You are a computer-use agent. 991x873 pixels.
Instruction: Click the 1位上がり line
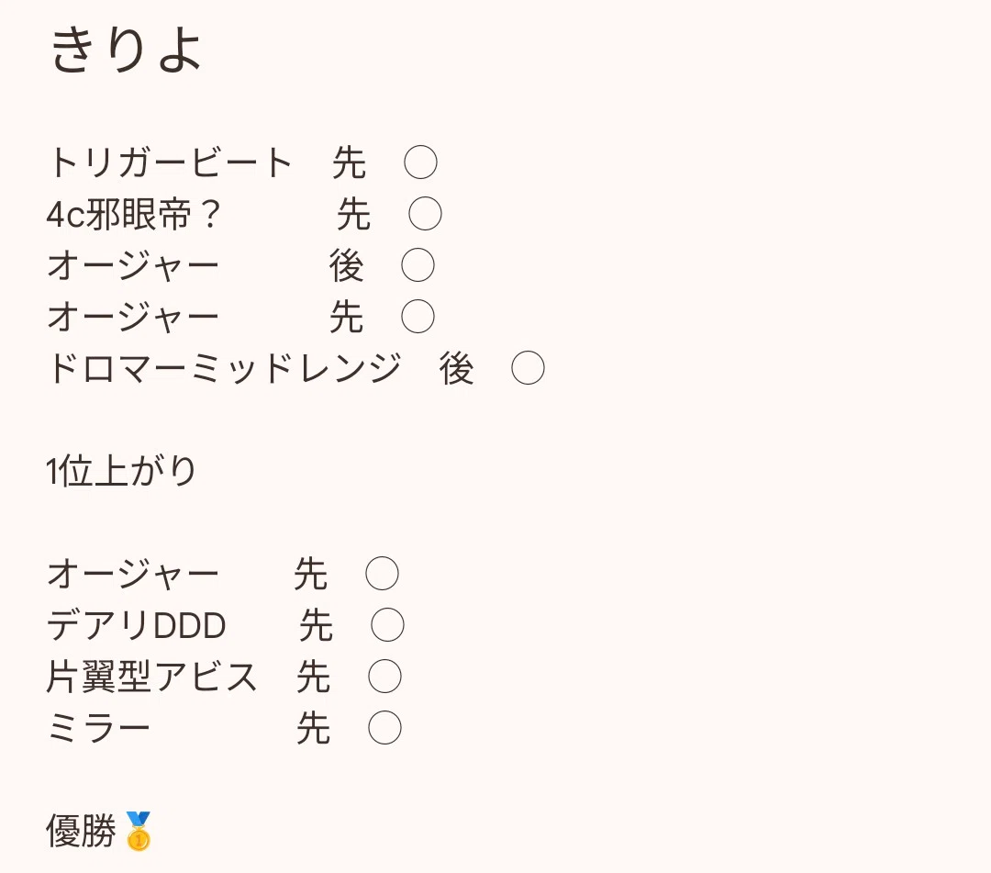[121, 471]
